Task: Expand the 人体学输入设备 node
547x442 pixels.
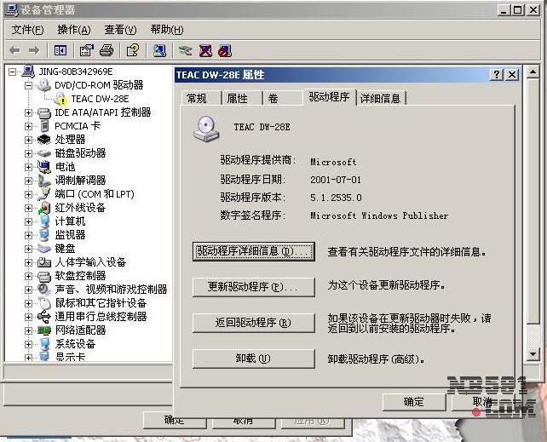Action: 29,262
